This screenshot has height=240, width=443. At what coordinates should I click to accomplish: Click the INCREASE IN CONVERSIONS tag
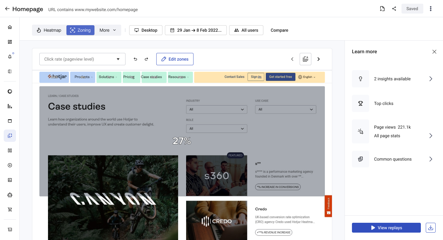[x=278, y=187]
